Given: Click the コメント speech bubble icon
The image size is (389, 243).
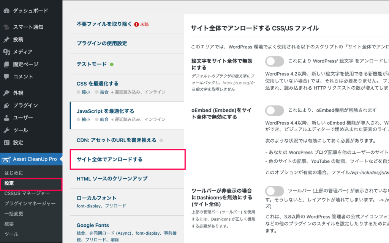Looking at the screenshot, I should [6, 76].
